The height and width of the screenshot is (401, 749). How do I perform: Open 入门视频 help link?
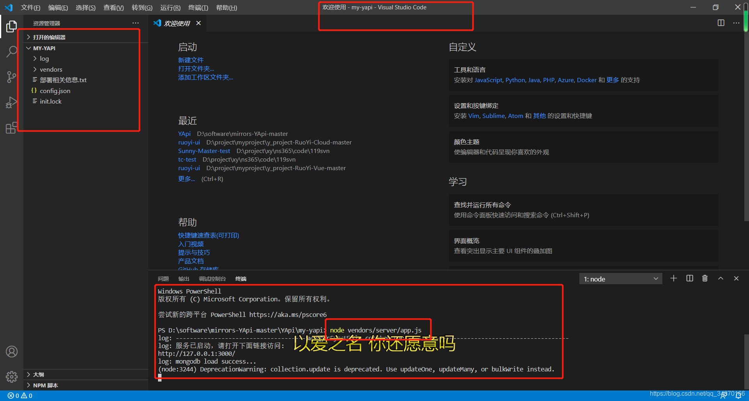tap(191, 244)
